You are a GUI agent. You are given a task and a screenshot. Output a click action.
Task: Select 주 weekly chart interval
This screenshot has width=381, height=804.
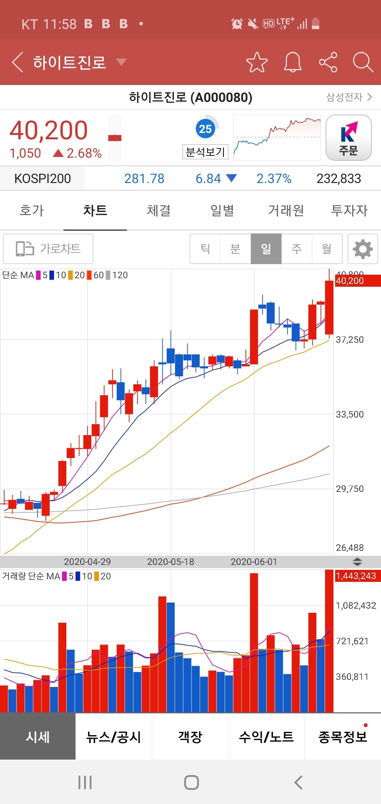pyautogui.click(x=297, y=249)
